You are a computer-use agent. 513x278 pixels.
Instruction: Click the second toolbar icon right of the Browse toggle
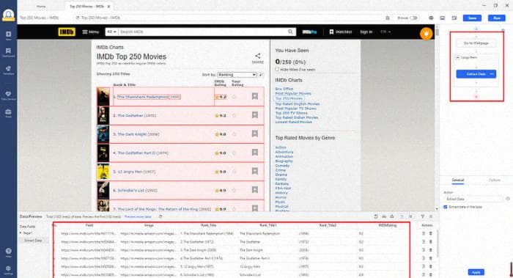point(443,18)
